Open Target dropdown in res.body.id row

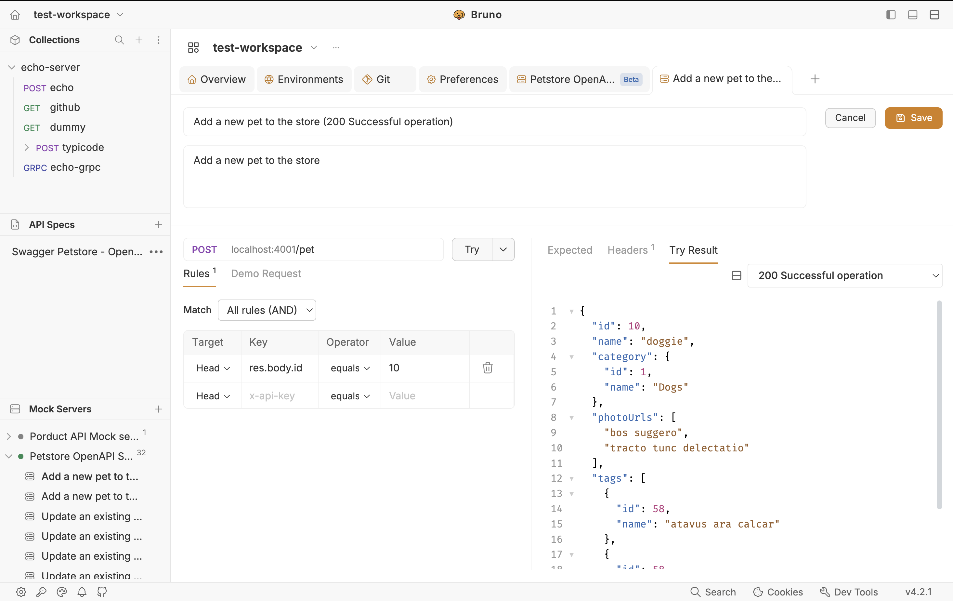pos(213,368)
